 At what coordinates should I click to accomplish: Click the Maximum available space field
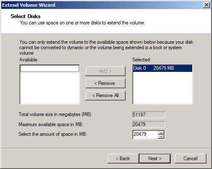pyautogui.click(x=149, y=124)
